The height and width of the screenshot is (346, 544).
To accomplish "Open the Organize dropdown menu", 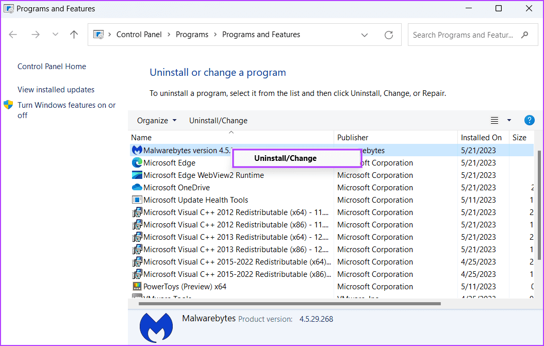I will coord(157,121).
